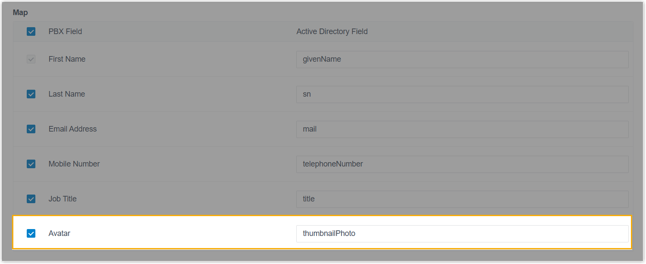Select the mail input field

click(x=462, y=129)
